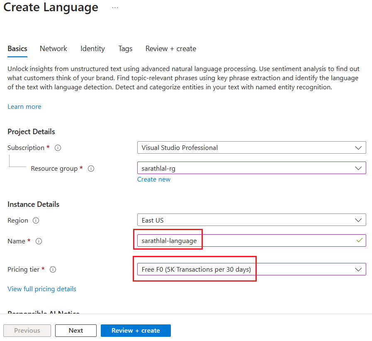
Task: Open the Region dropdown
Action: pyautogui.click(x=359, y=220)
